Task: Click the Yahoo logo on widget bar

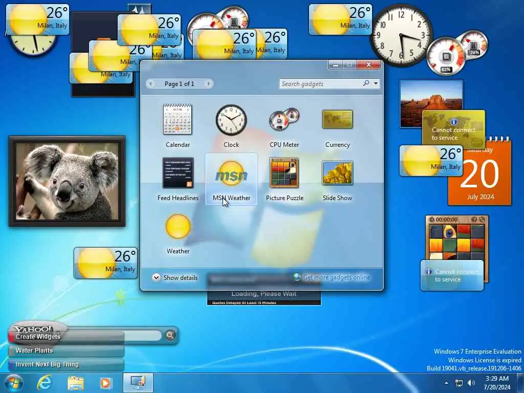Action: click(33, 329)
